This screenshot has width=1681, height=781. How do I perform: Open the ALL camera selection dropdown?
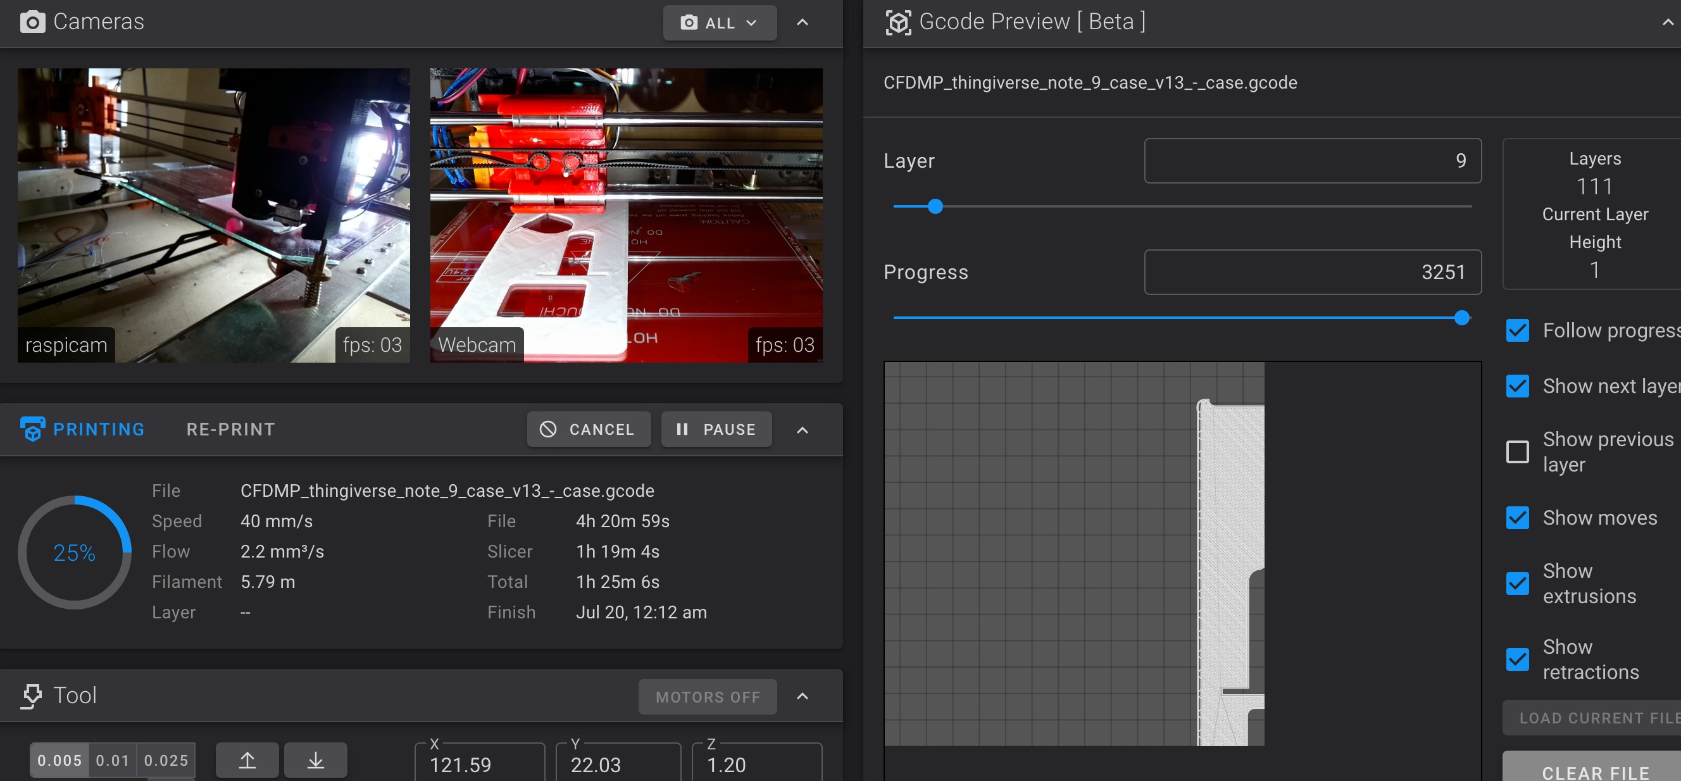coord(720,22)
